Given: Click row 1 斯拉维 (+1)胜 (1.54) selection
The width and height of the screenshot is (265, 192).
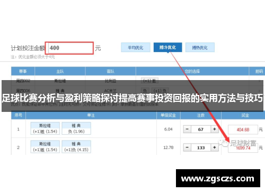Looking at the screenshot, I should (45, 128).
